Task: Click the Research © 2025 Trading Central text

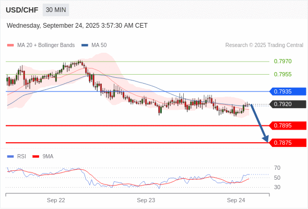Action: tap(264, 45)
